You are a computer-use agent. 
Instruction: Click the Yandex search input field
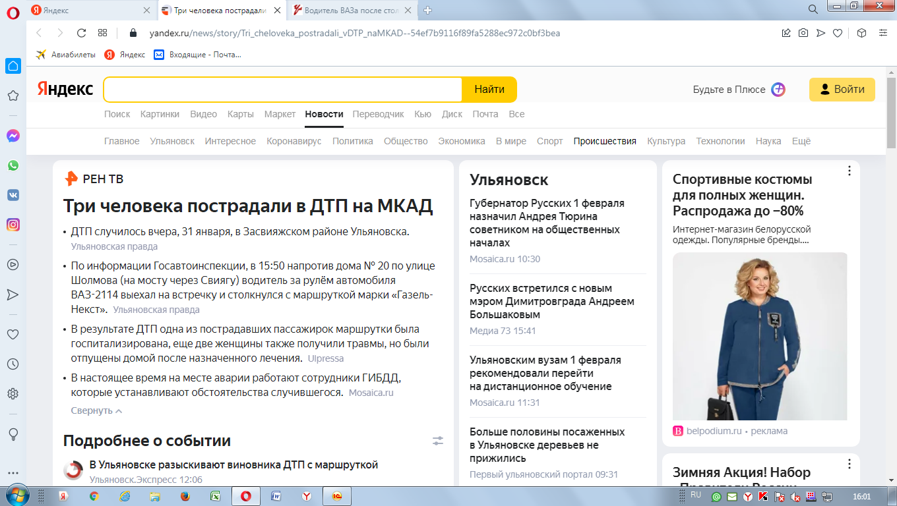[x=283, y=90]
